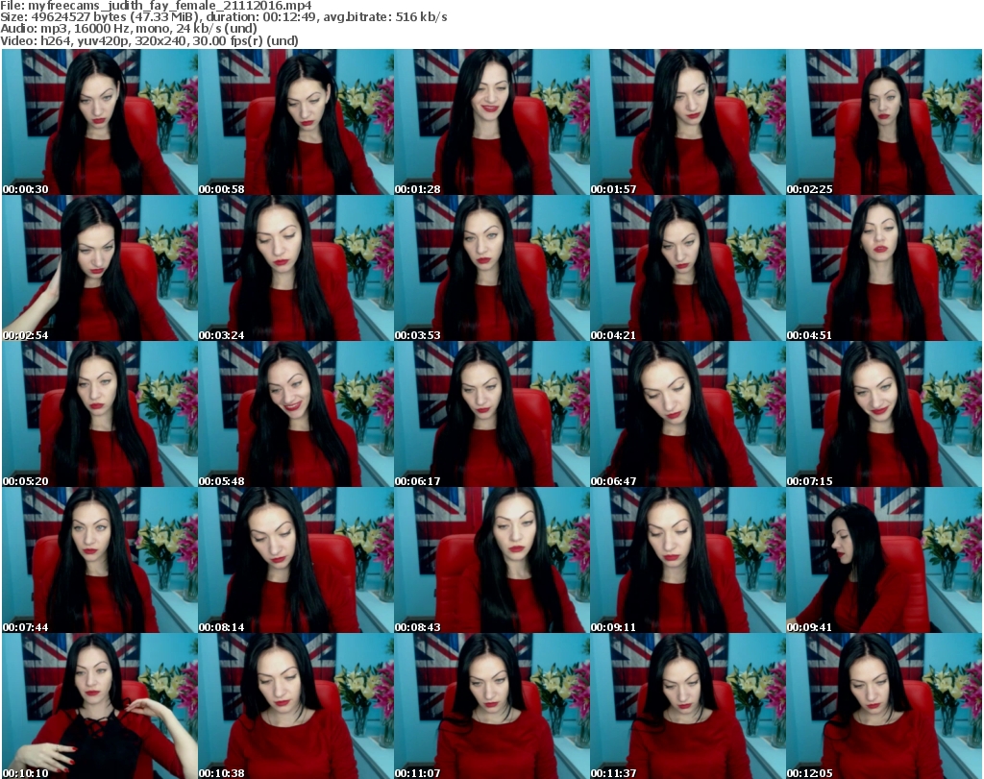984x779 pixels.
Task: Choose the 00:08:14 video frame
Action: (296, 561)
